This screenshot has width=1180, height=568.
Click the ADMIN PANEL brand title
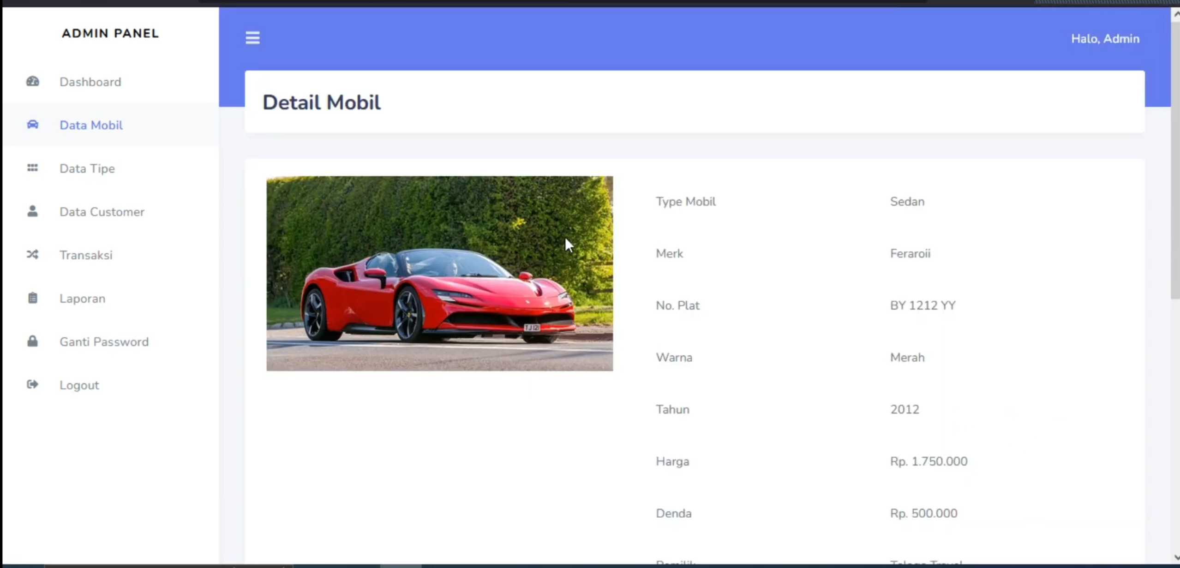110,33
